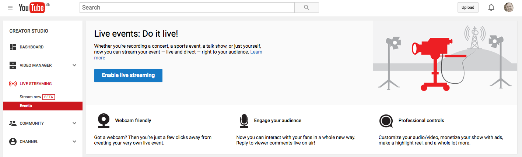Select Events in the sidebar
The width and height of the screenshot is (522, 157).
coord(26,106)
